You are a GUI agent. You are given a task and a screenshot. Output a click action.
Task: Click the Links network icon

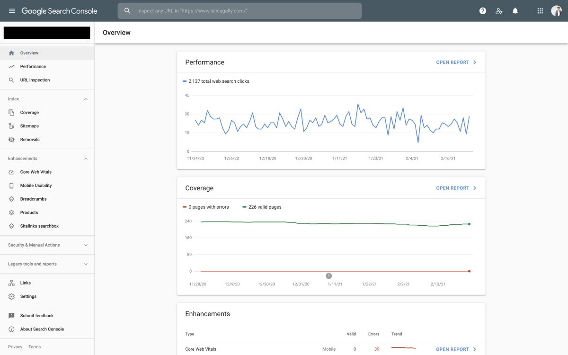[x=11, y=283]
